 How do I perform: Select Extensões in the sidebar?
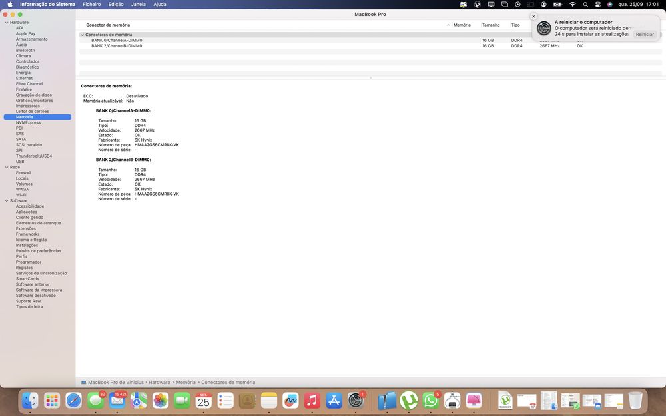pos(26,228)
